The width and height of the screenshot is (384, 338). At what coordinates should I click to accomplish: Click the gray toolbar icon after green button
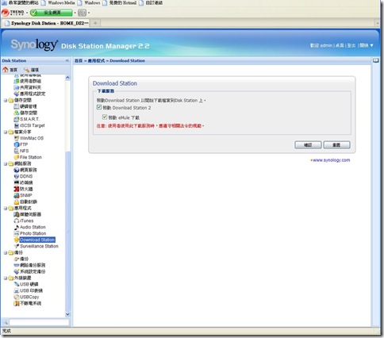(x=82, y=13)
